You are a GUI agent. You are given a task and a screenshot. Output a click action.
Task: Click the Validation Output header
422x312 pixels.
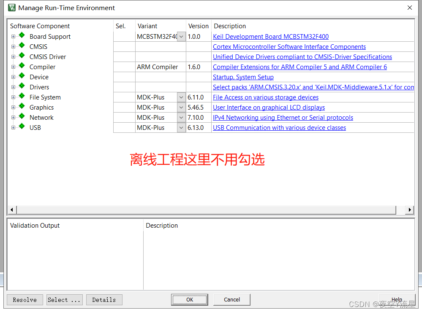35,226
